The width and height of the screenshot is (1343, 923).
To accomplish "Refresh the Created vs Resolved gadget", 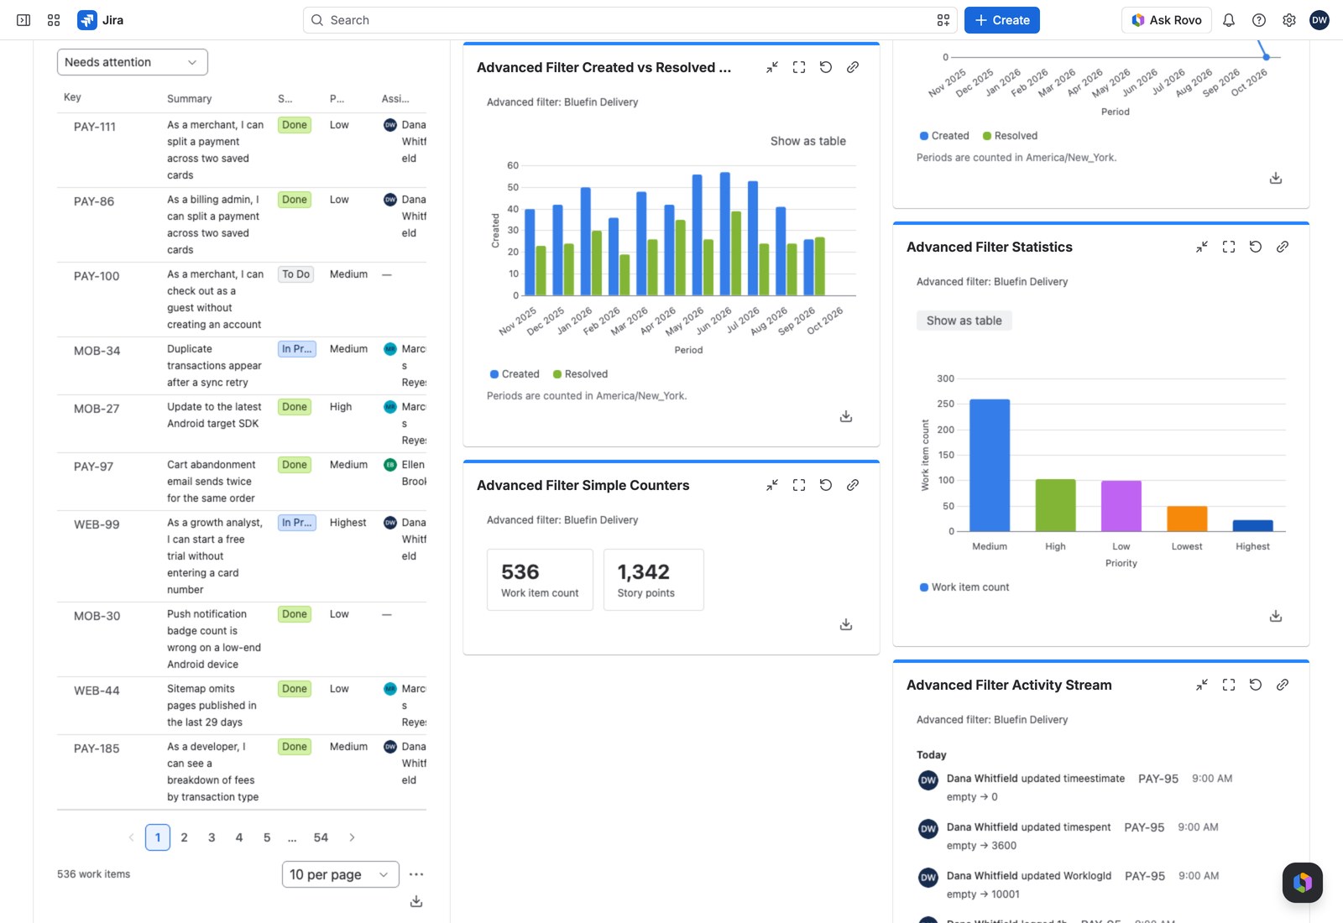I will coord(826,67).
